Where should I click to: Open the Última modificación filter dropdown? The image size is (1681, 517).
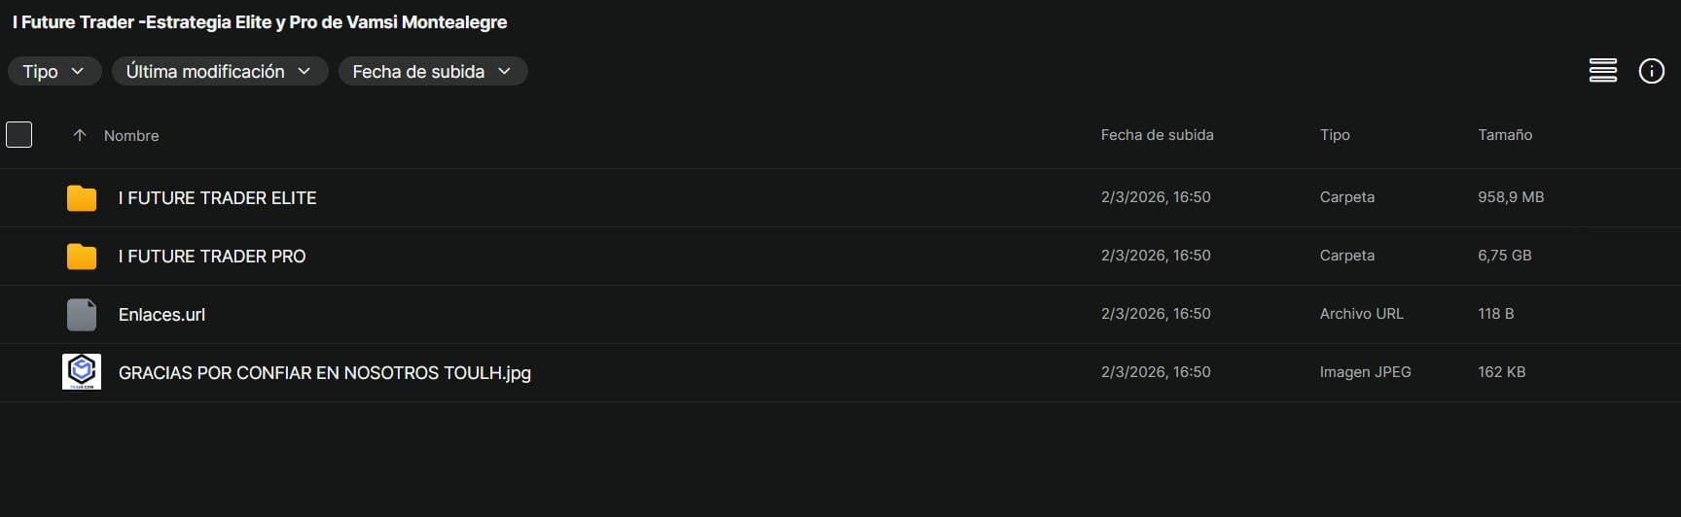click(219, 72)
